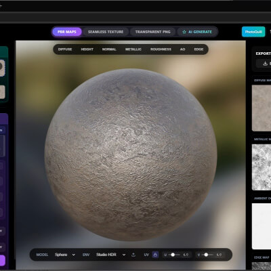Image resolution: width=271 pixels, height=271 pixels.
Task: Upload a custom environment HDR
Action: [x=133, y=255]
